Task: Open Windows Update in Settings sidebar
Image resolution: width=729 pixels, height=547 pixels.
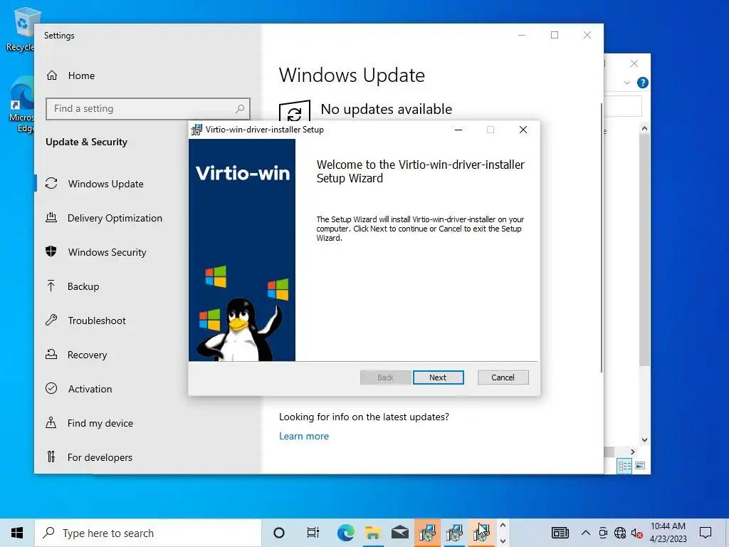Action: point(105,184)
